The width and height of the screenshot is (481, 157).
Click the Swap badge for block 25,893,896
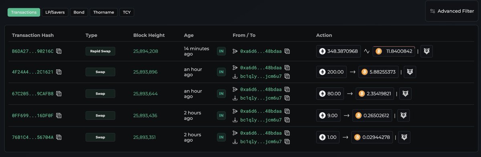point(100,72)
